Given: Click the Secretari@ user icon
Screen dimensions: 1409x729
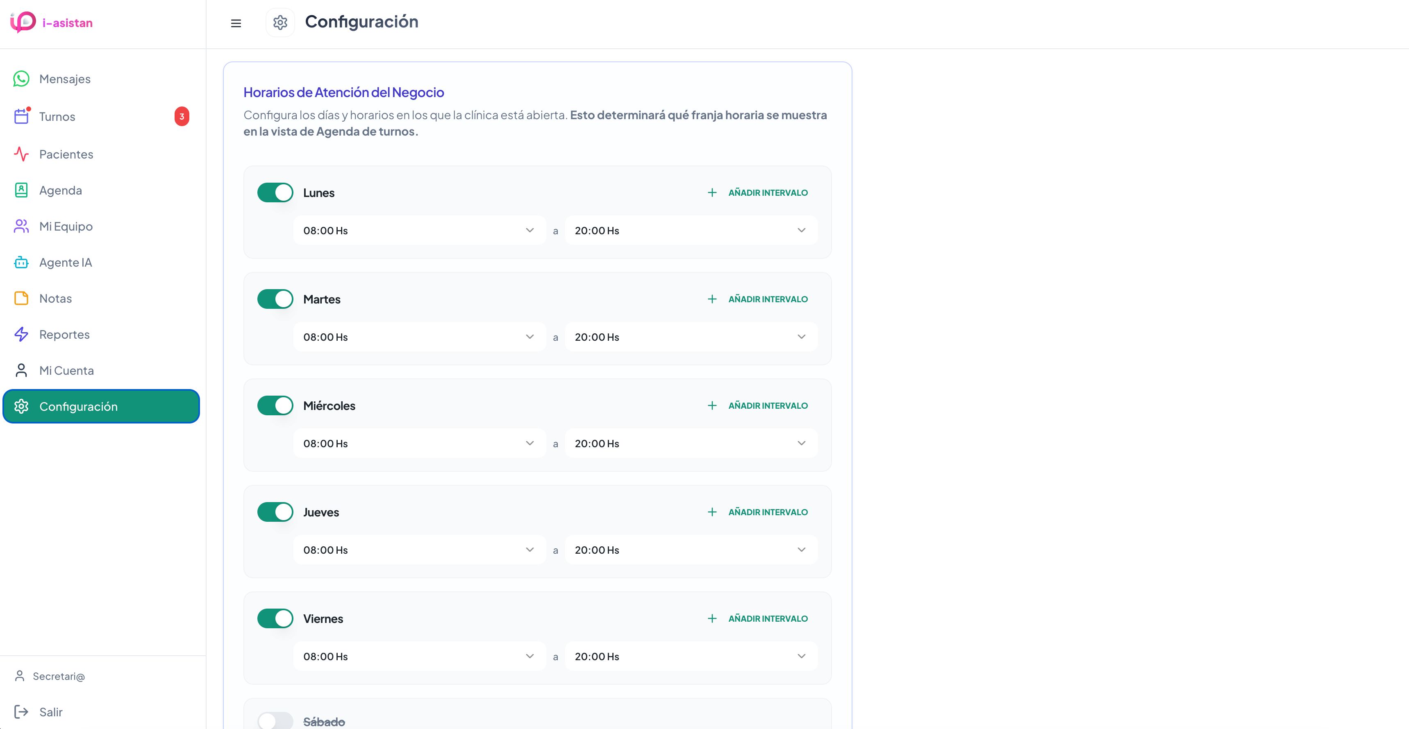Looking at the screenshot, I should point(20,676).
